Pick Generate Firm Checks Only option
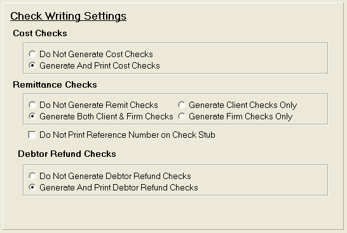Viewport: 347px width, 233px height. click(182, 116)
